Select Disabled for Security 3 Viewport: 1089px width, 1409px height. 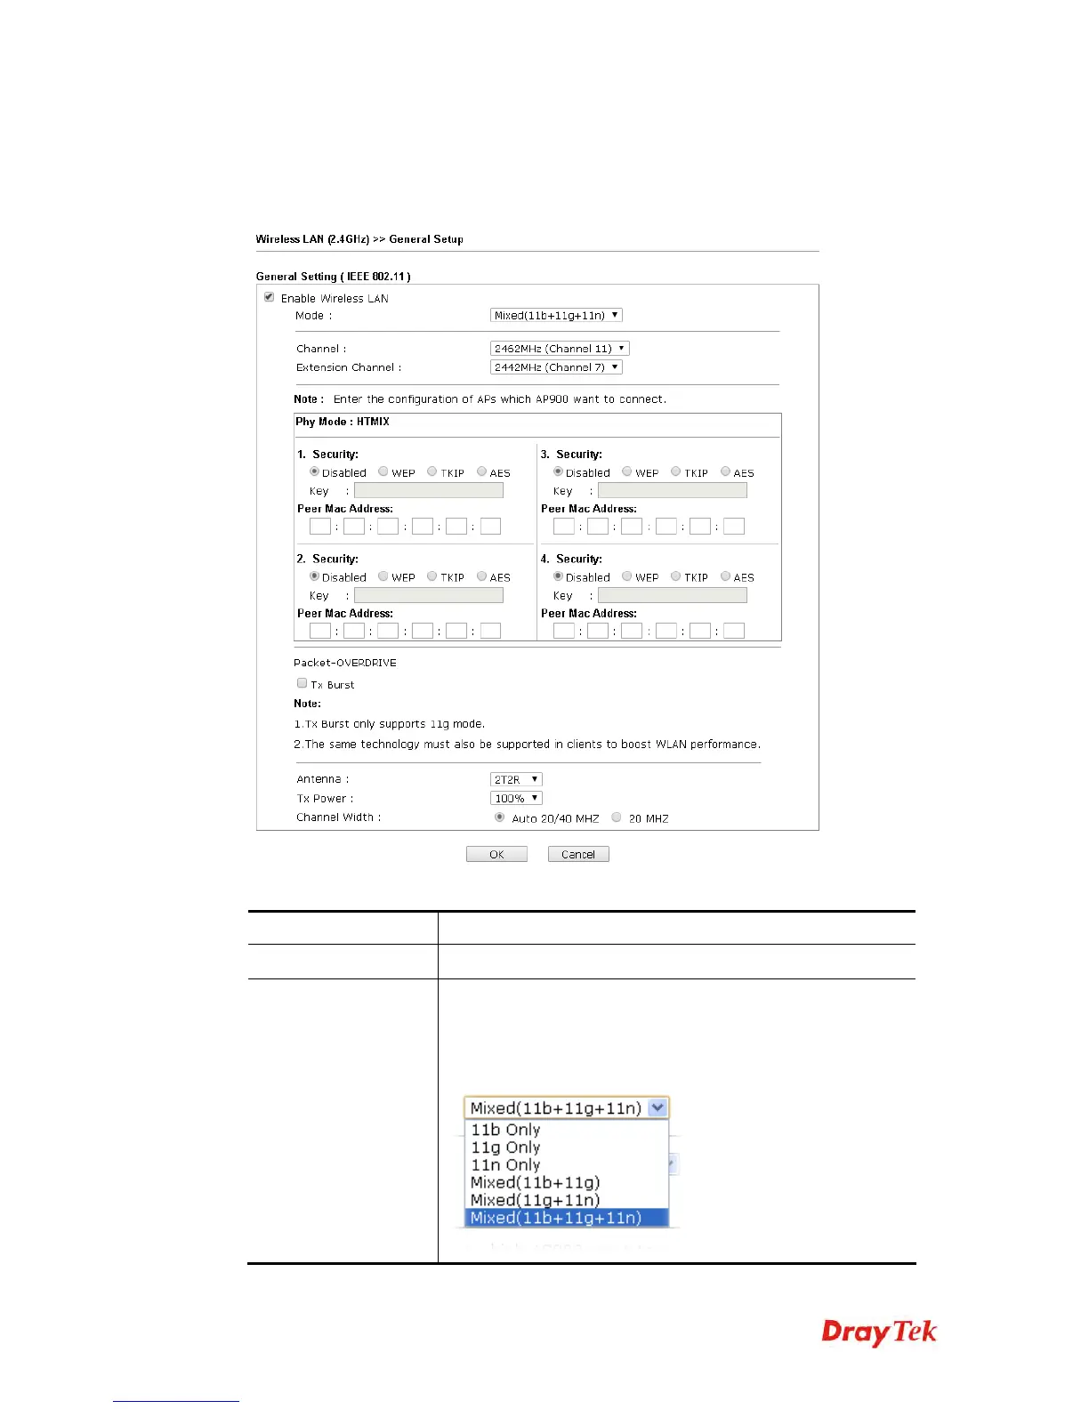tap(558, 471)
